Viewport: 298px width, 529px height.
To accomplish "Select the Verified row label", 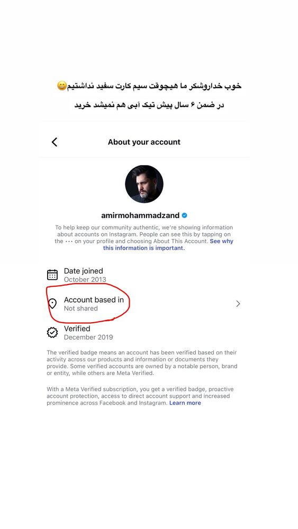I will click(77, 329).
